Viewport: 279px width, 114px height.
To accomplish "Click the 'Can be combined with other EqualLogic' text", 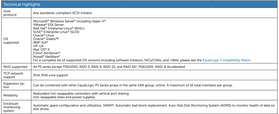I will pos(133,85).
